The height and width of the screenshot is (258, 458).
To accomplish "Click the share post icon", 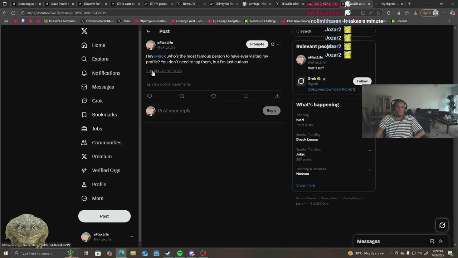I will coord(277,96).
